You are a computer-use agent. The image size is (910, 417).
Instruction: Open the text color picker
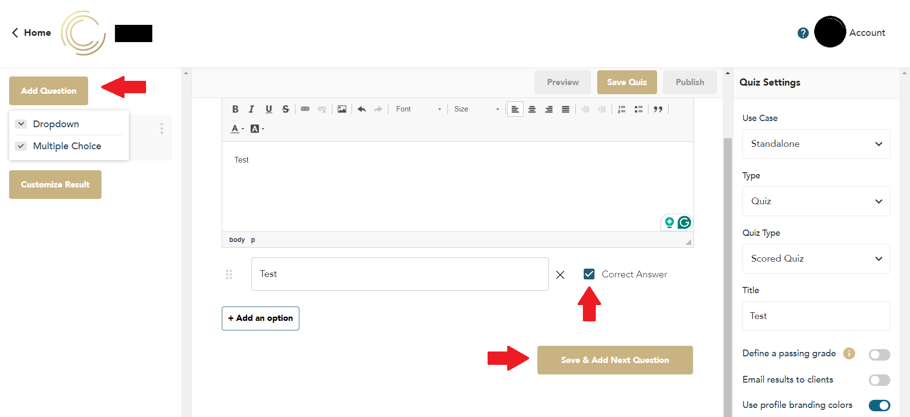(237, 129)
